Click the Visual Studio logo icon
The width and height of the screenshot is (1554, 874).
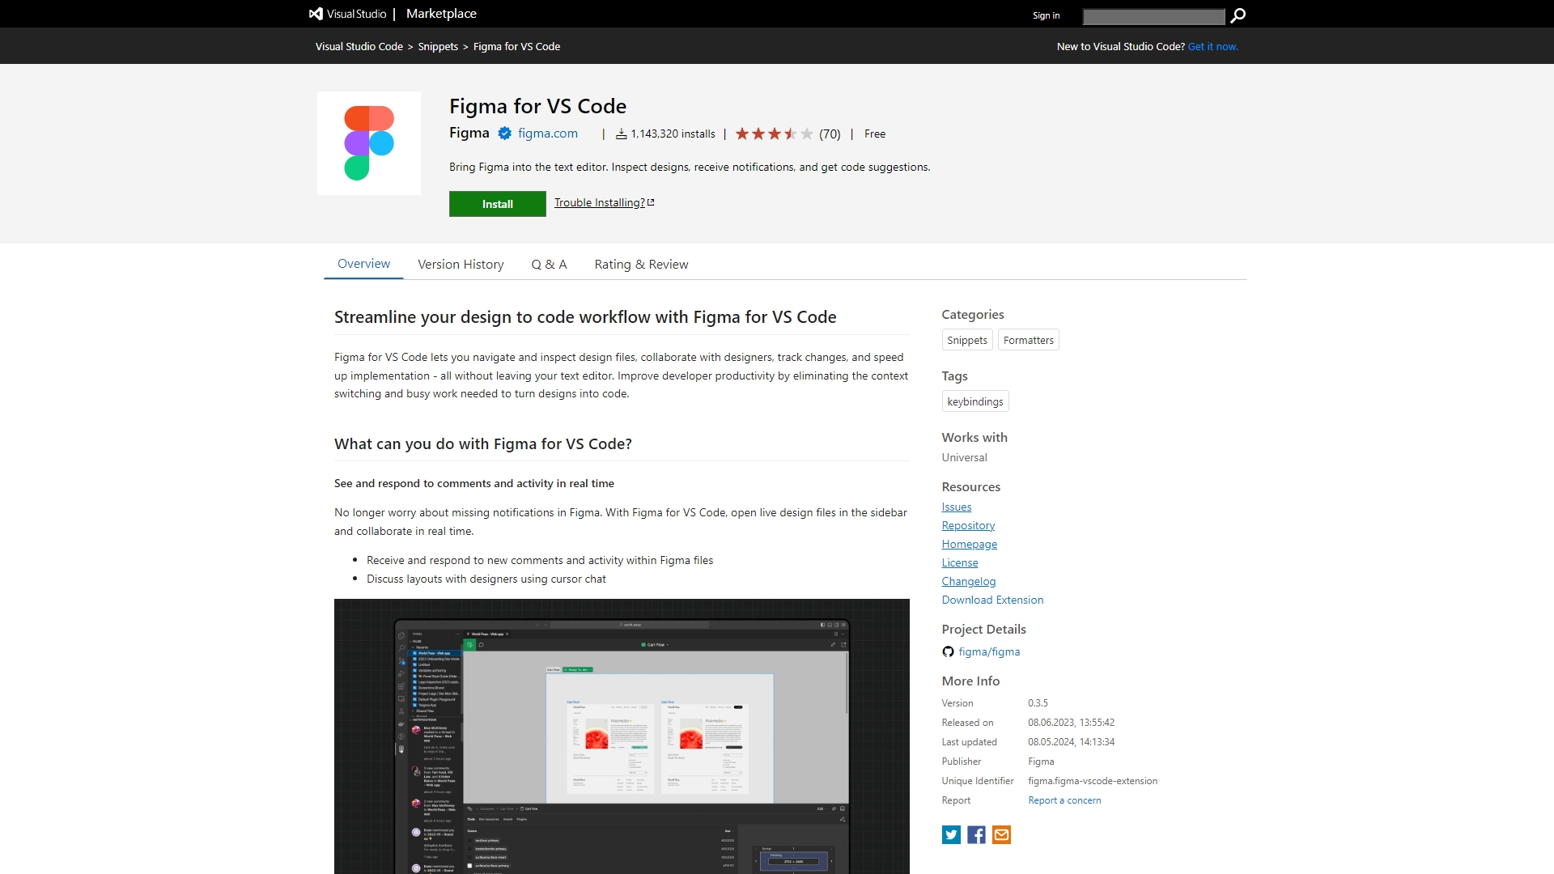[x=316, y=14]
